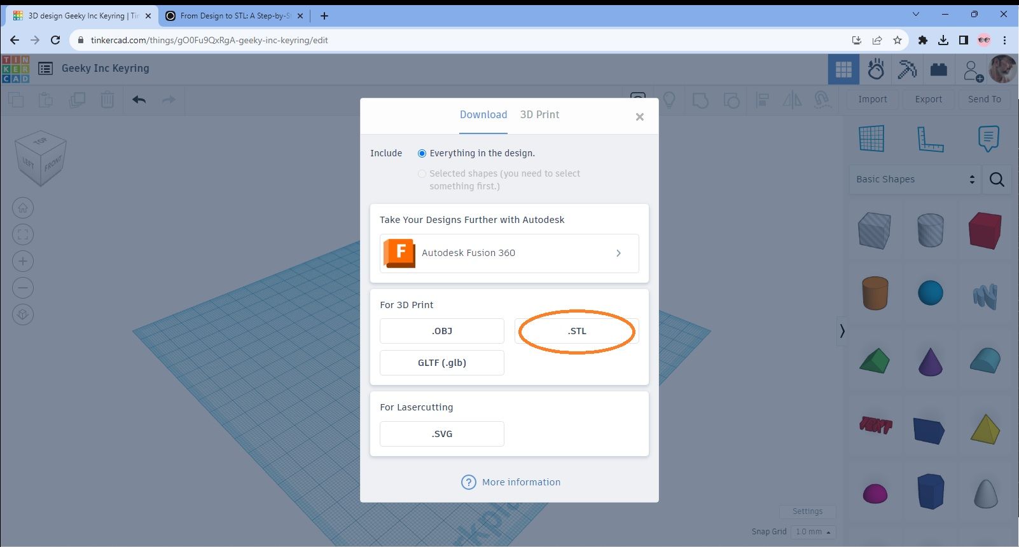Click the Show all lightbulb icon
This screenshot has width=1019, height=547.
[669, 100]
